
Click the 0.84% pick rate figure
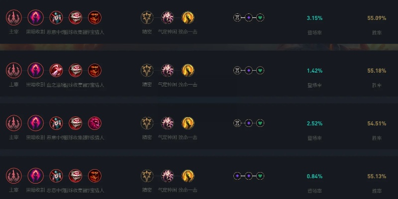pyautogui.click(x=314, y=176)
